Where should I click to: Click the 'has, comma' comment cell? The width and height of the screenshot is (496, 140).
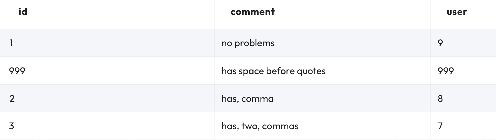(x=322, y=98)
